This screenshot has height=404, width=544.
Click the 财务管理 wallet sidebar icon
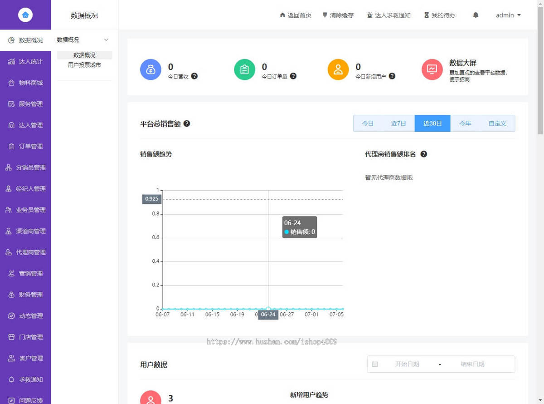(x=11, y=295)
